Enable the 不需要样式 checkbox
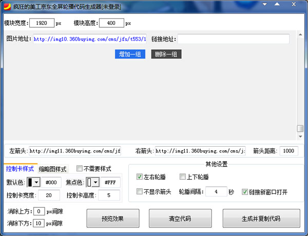 click(80, 168)
